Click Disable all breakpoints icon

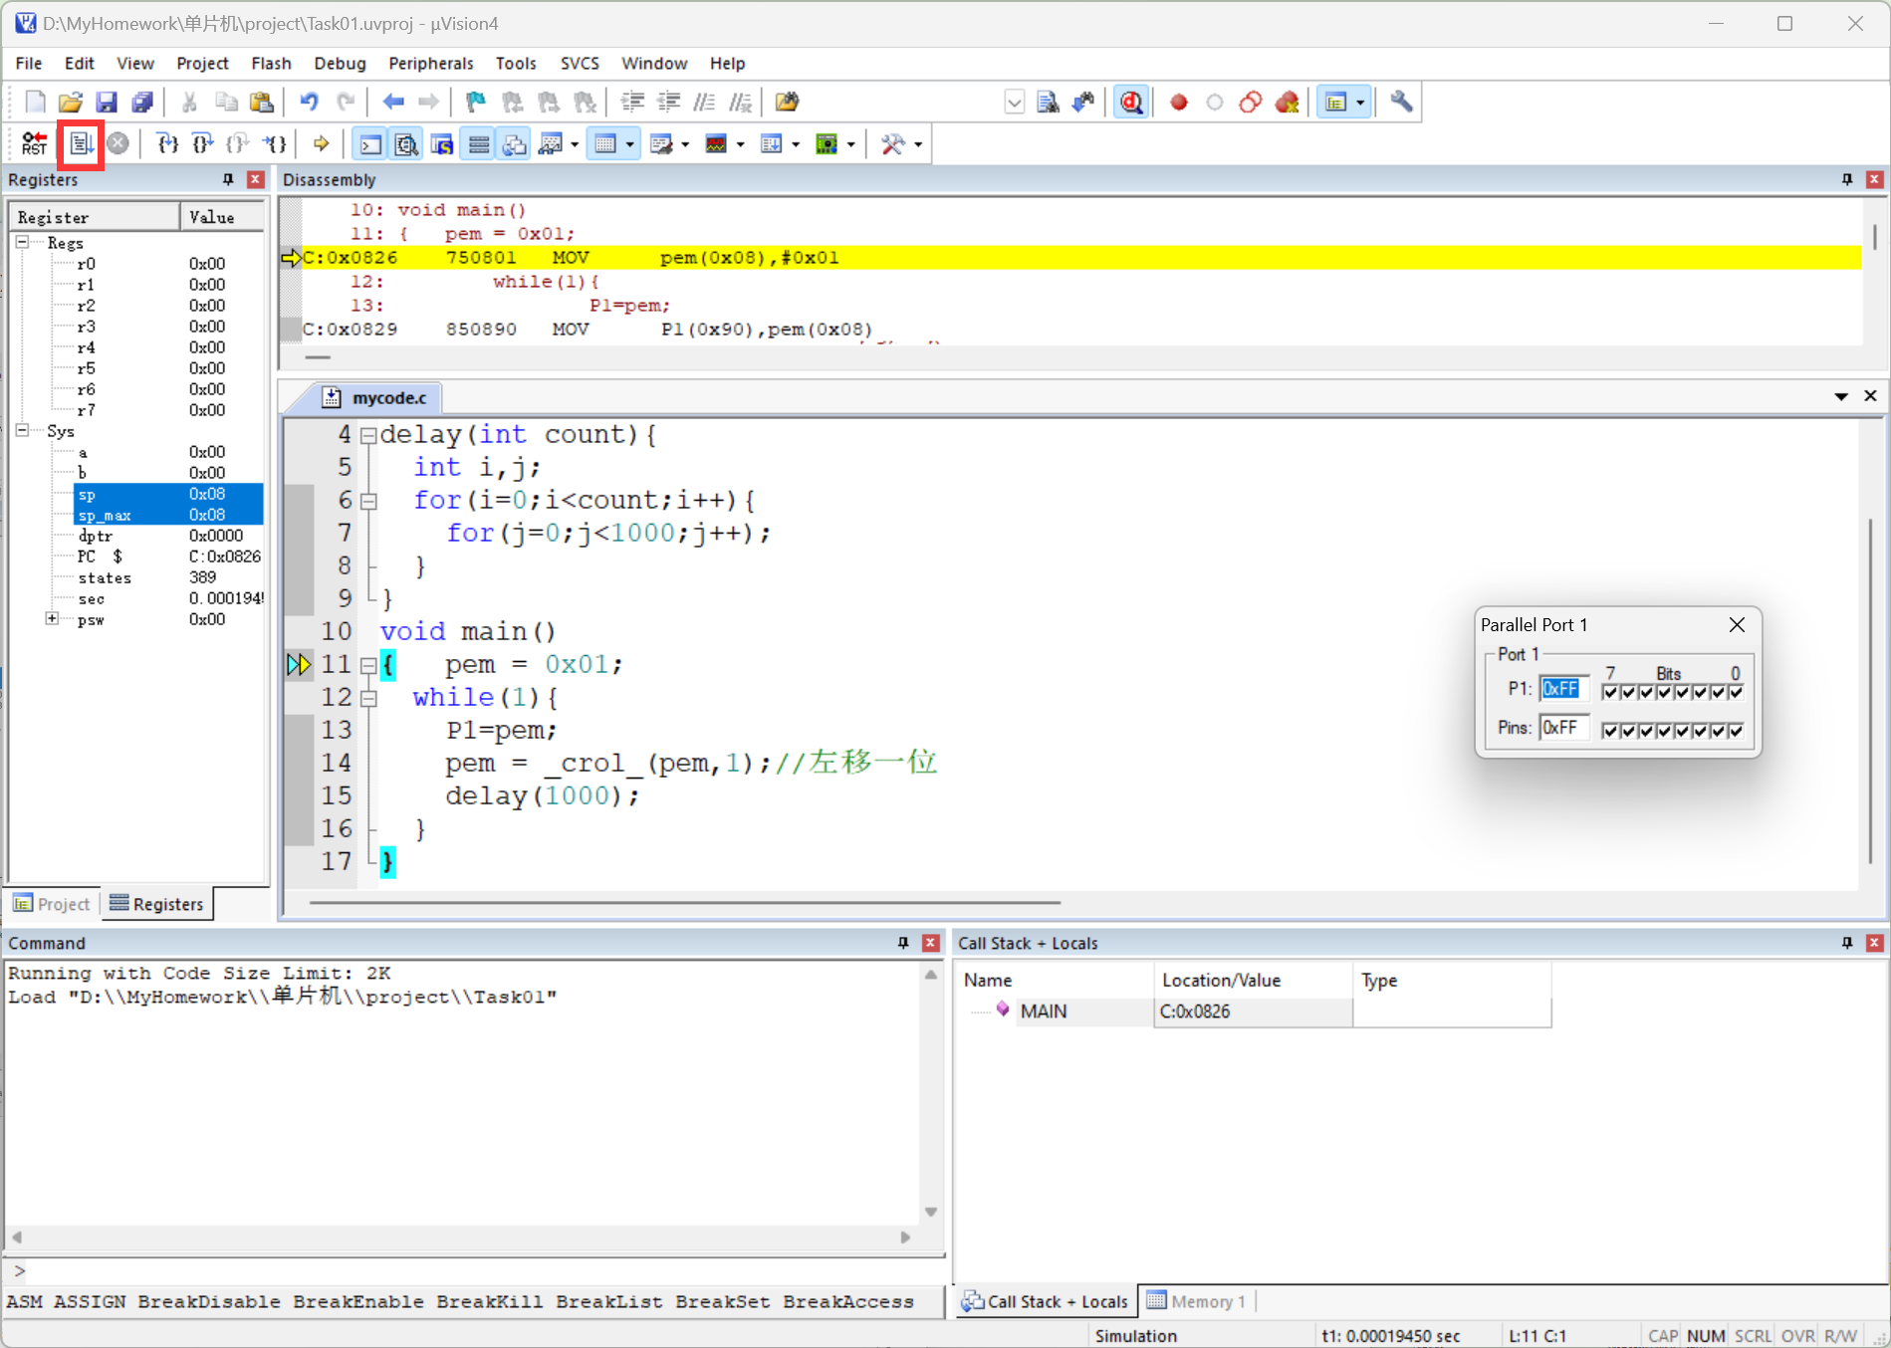point(1251,103)
